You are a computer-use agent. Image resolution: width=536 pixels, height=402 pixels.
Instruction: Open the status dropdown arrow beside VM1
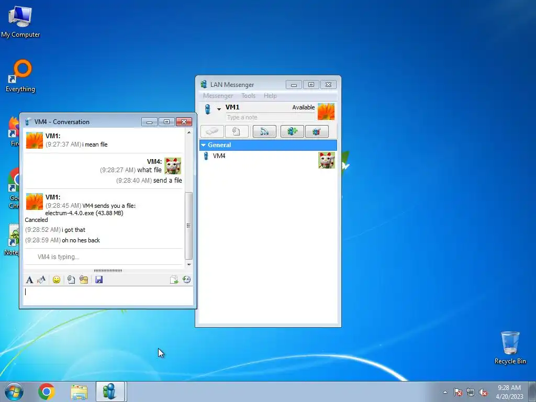pos(219,109)
